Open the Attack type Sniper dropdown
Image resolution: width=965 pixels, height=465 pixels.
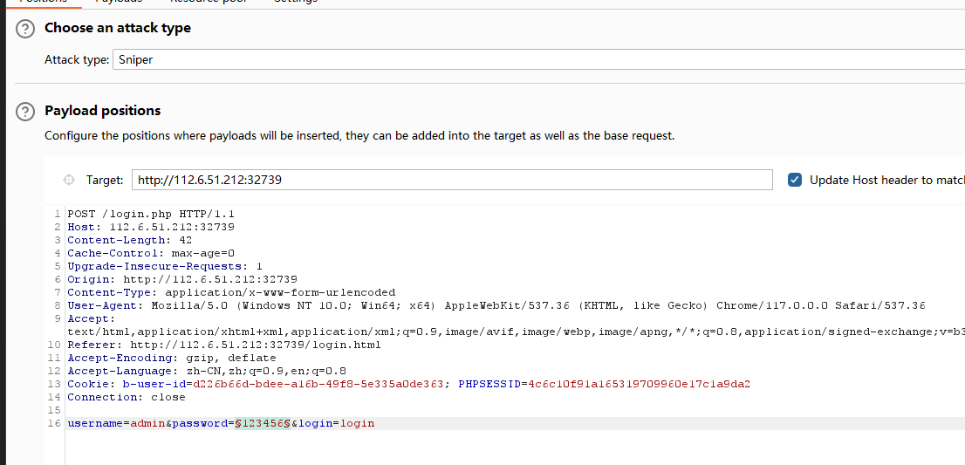click(537, 59)
